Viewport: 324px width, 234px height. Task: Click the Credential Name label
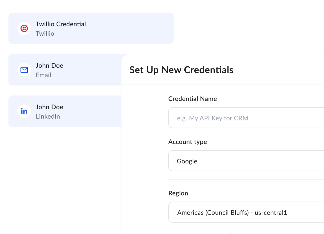(193, 99)
